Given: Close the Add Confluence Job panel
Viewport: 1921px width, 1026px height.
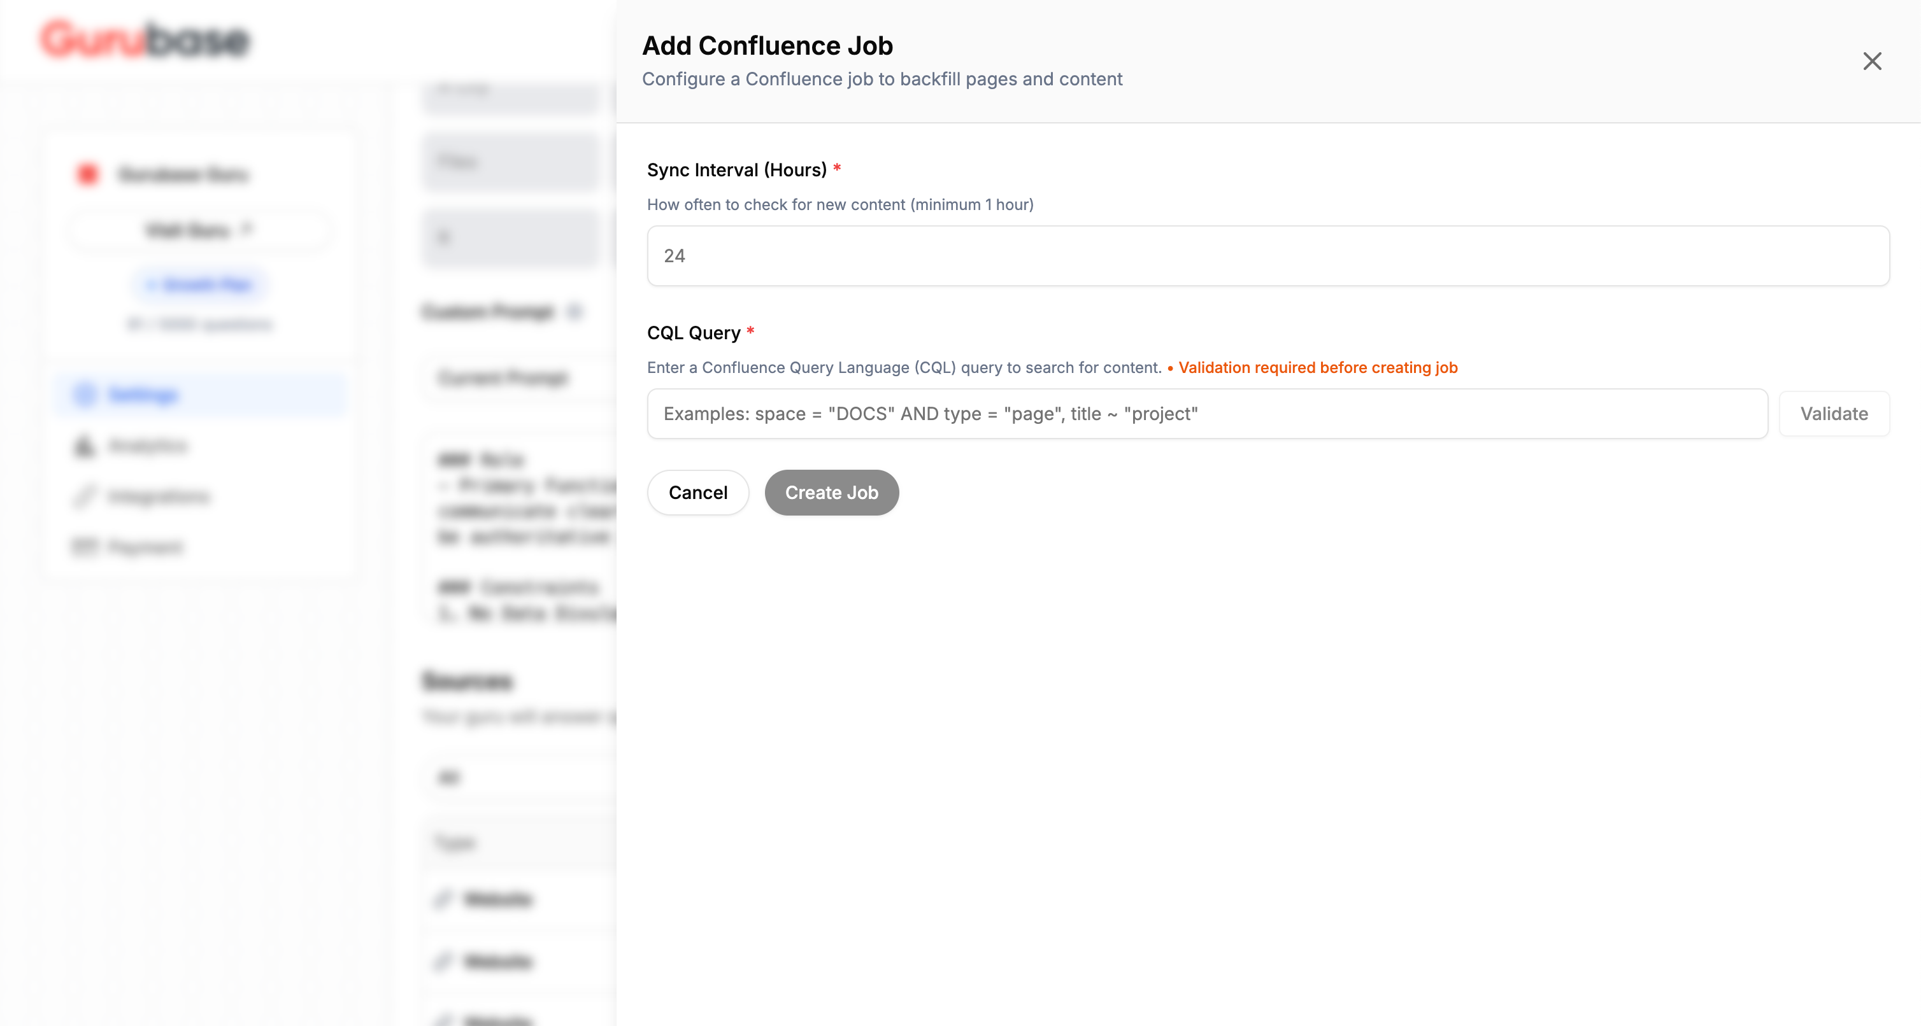Looking at the screenshot, I should pos(1872,61).
